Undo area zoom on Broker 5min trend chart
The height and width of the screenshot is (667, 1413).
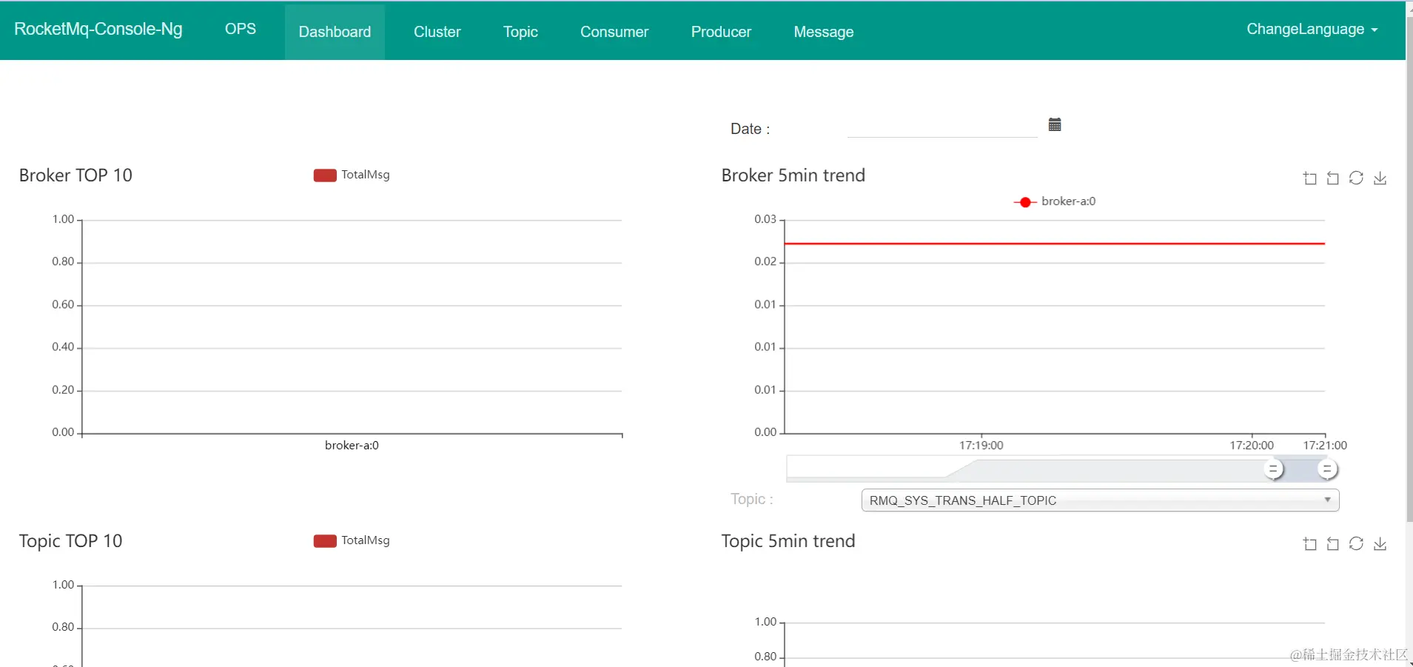[x=1333, y=178]
